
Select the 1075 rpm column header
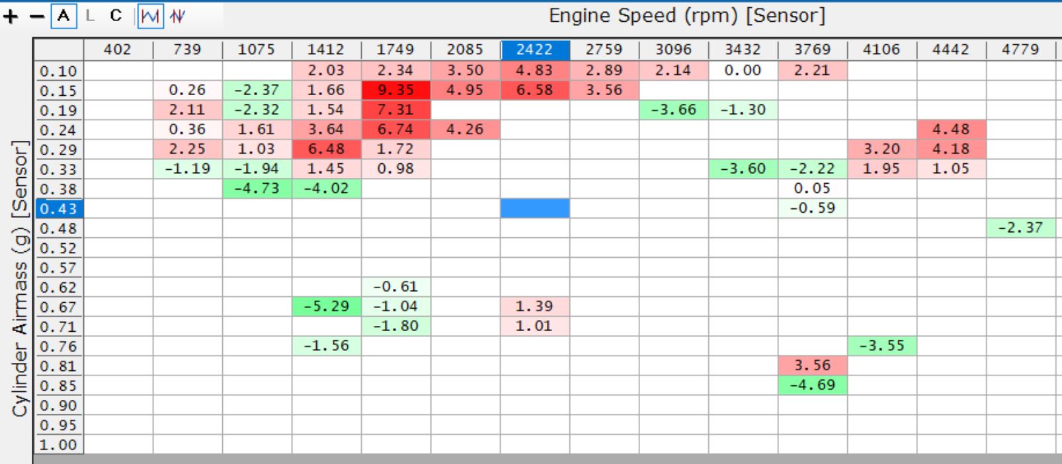(257, 50)
